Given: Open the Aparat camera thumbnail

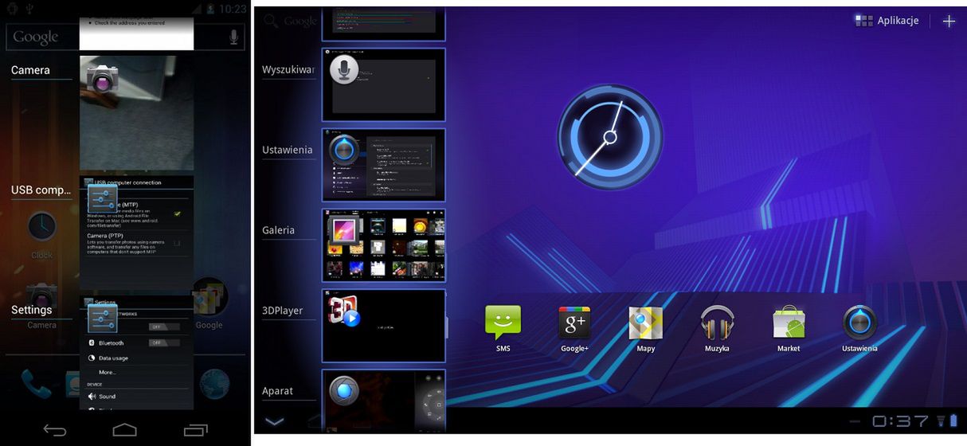Looking at the screenshot, I should (383, 401).
